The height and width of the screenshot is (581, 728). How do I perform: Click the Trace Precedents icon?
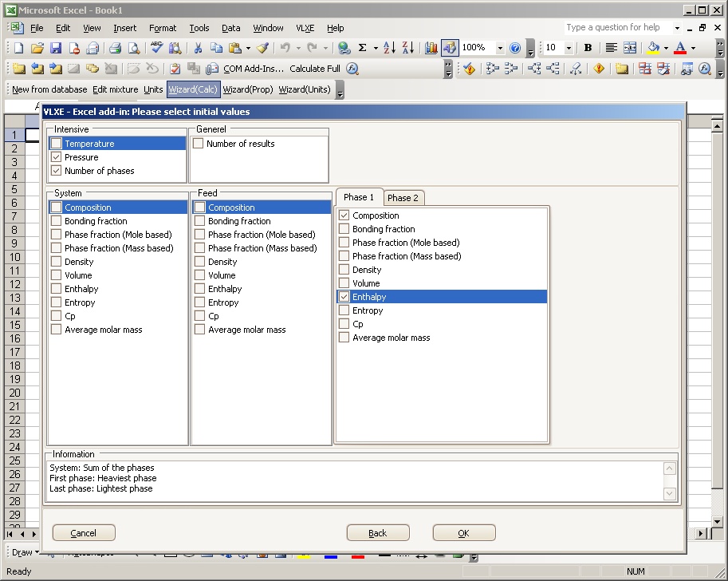pos(492,69)
